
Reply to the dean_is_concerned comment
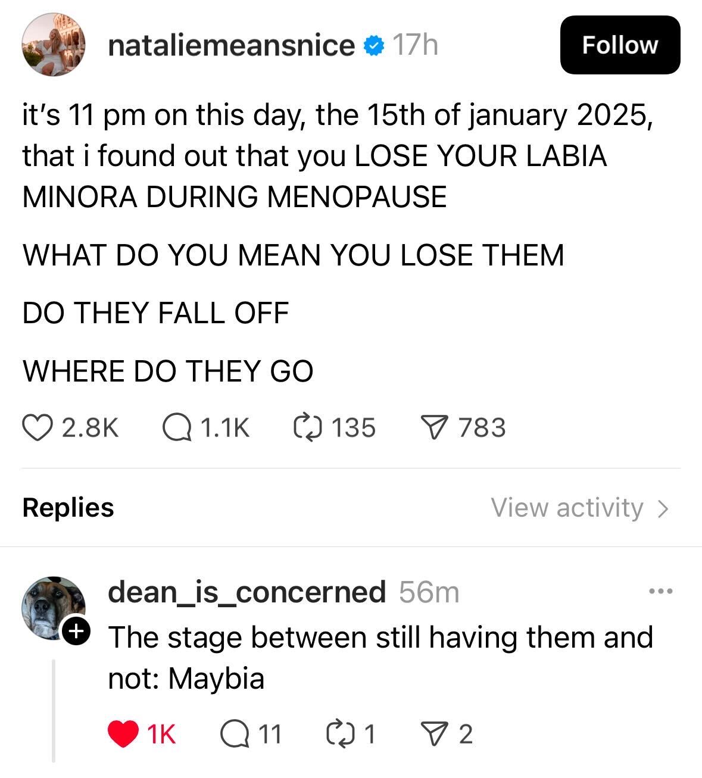(x=233, y=734)
